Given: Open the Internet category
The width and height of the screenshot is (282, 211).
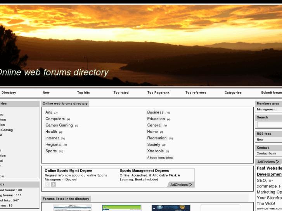Looking at the screenshot, I should (x=52, y=138).
